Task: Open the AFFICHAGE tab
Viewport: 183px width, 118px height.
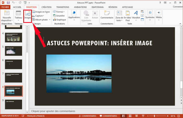Action: 128,7
